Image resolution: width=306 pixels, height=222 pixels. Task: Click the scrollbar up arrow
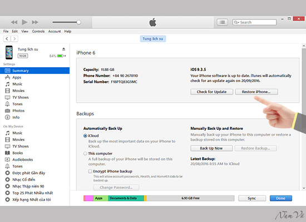[x=304, y=46]
